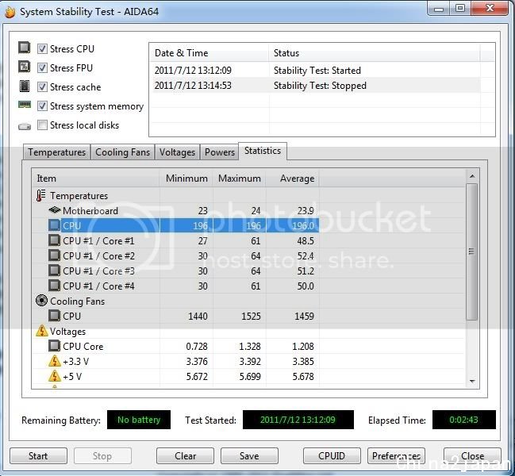
Task: Click the Voltages group heading
Action: click(67, 332)
